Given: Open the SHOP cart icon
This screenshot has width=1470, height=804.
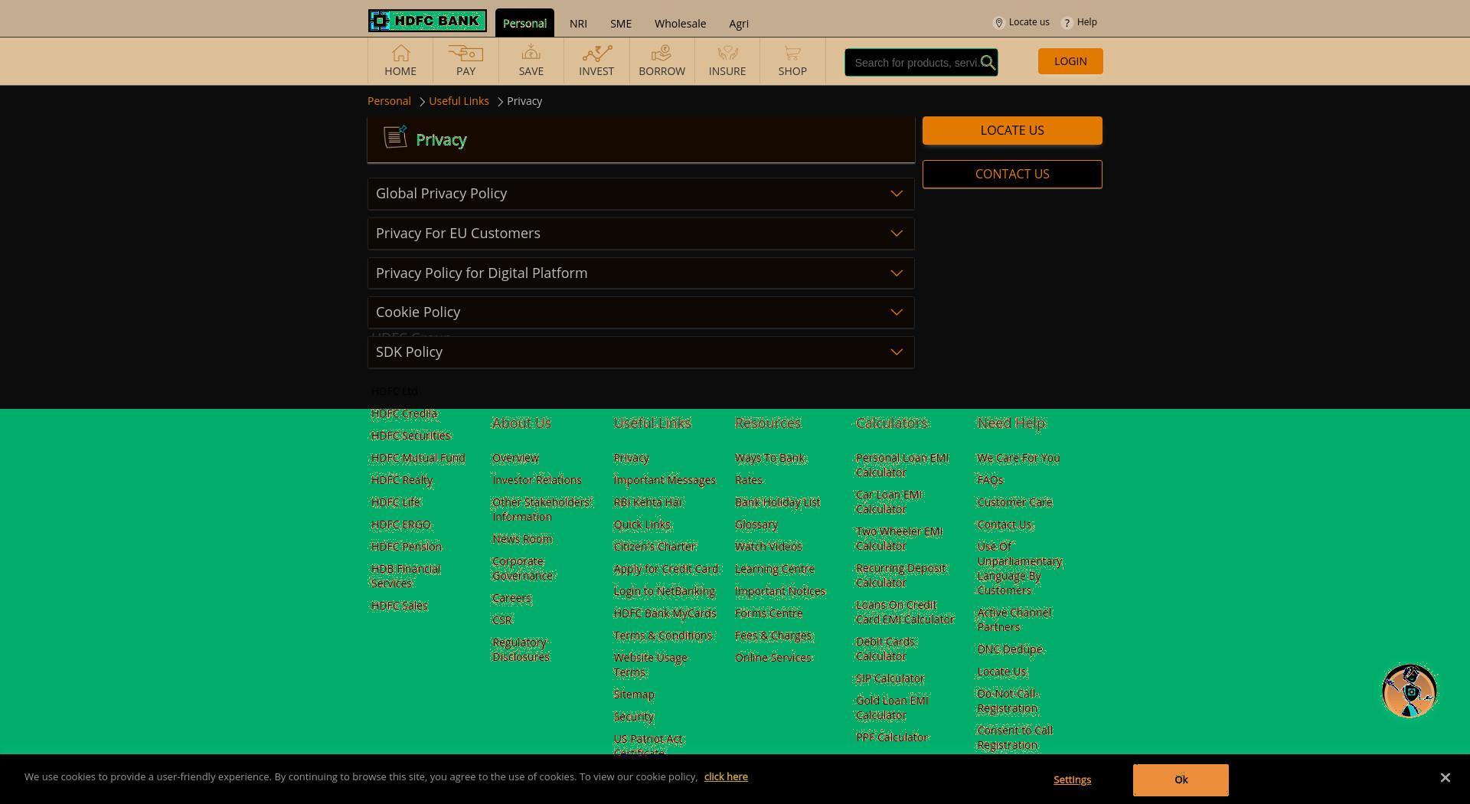Looking at the screenshot, I should [792, 53].
